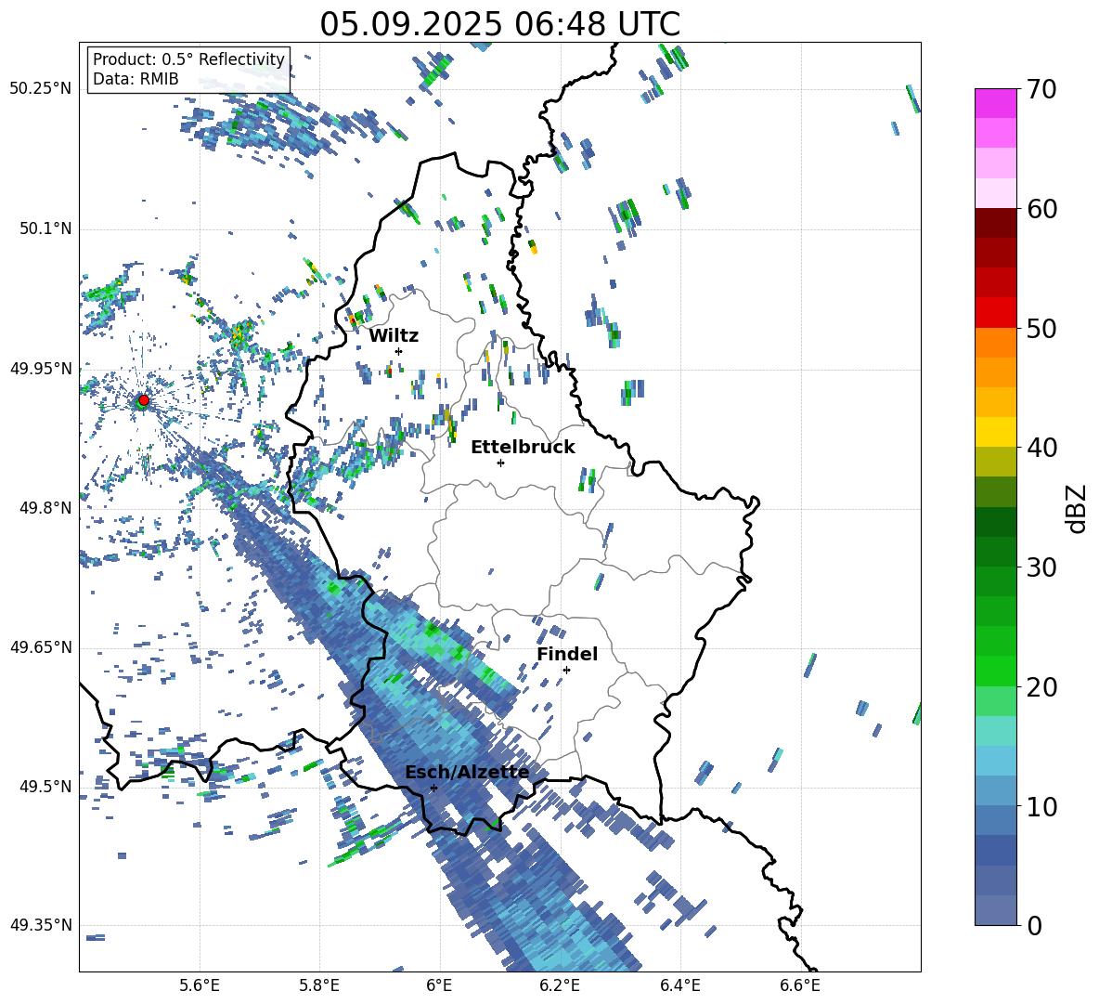Click the red radar site marker
Image resolution: width=1099 pixels, height=1004 pixels.
tap(144, 399)
